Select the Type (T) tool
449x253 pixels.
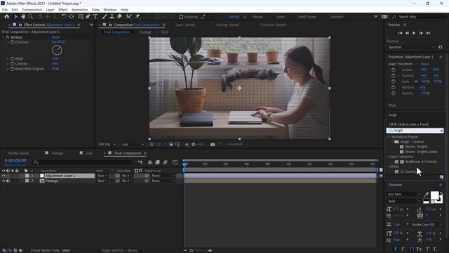coord(95,17)
